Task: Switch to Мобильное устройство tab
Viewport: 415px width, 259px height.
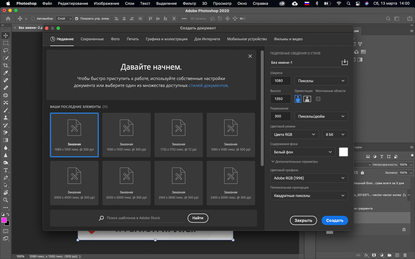Action: [x=247, y=39]
